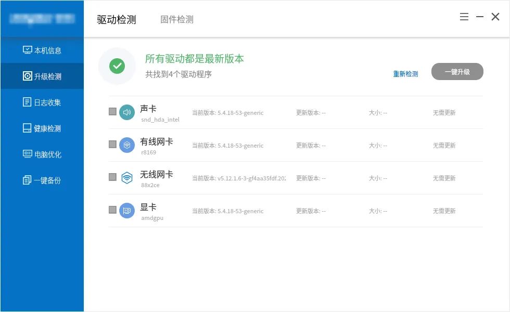
Task: Click the green success checkmark circle
Action: coord(117,67)
